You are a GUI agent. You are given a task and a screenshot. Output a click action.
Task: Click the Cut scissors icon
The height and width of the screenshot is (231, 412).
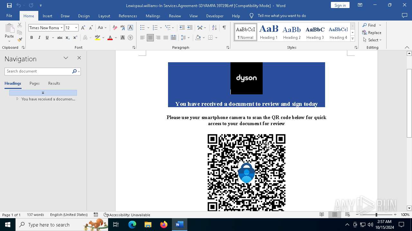point(20,25)
